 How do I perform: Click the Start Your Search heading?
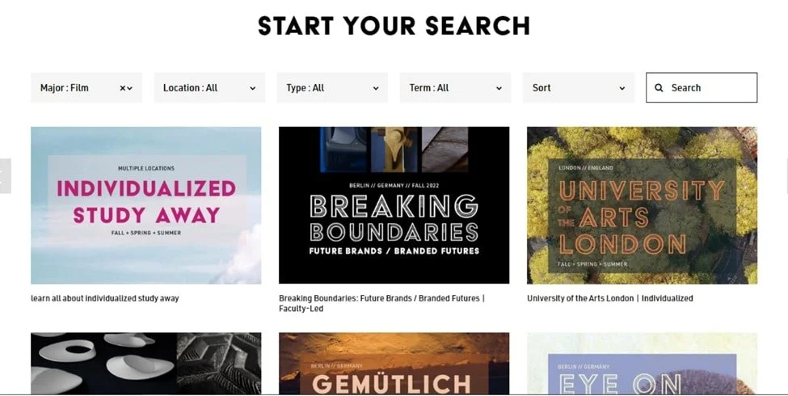[394, 26]
